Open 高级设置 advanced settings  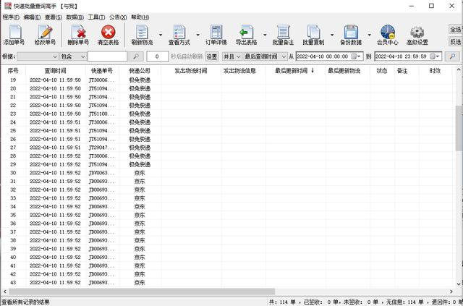pyautogui.click(x=417, y=35)
